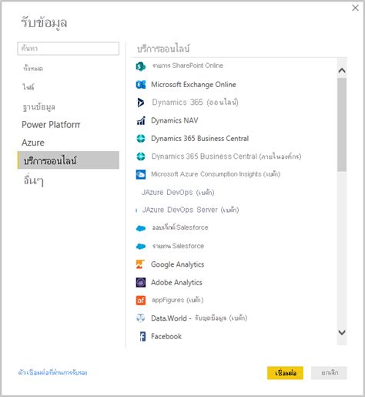Screen dimensions: 365x397
Task: Click into the ค้นหา search field
Action: coord(69,49)
